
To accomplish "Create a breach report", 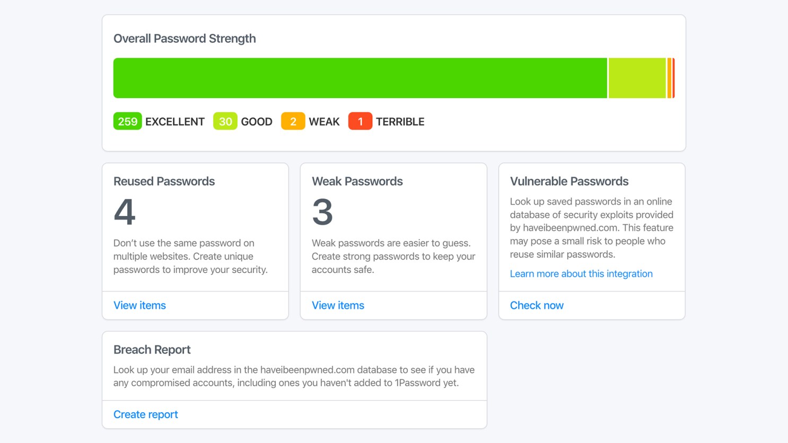I will pos(145,414).
